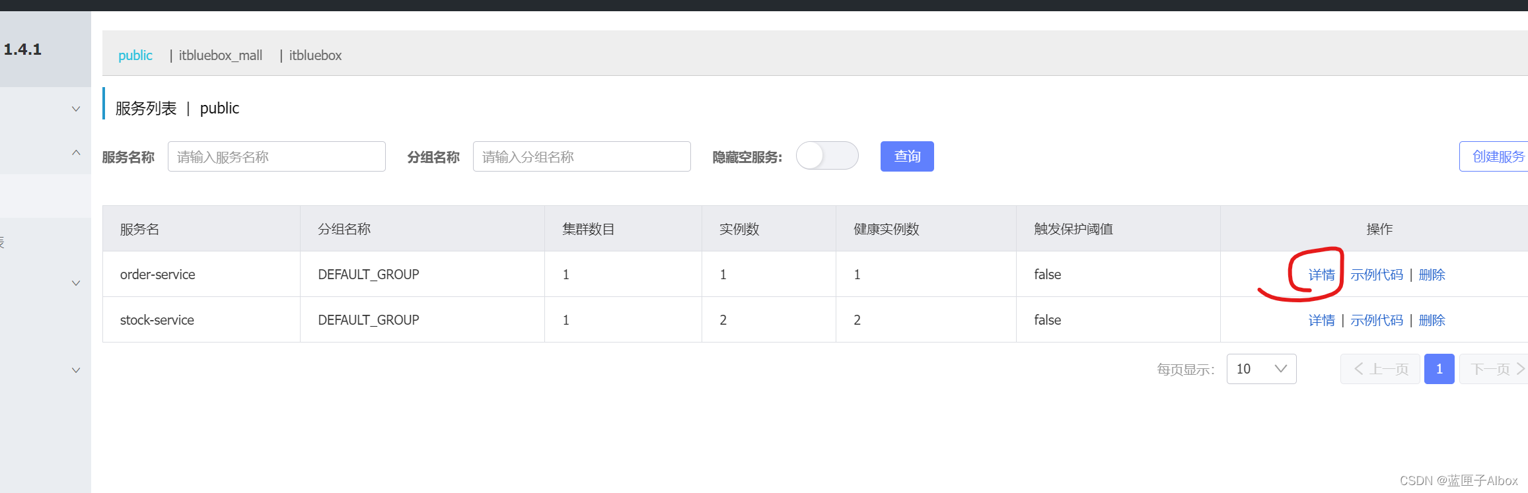The height and width of the screenshot is (493, 1528).
Task: Click the 每页显示 label
Action: coord(1186,370)
